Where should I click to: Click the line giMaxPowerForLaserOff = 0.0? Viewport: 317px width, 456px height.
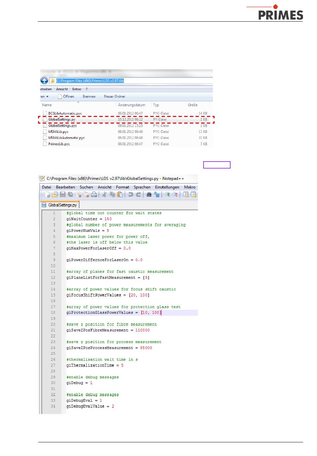click(98, 248)
